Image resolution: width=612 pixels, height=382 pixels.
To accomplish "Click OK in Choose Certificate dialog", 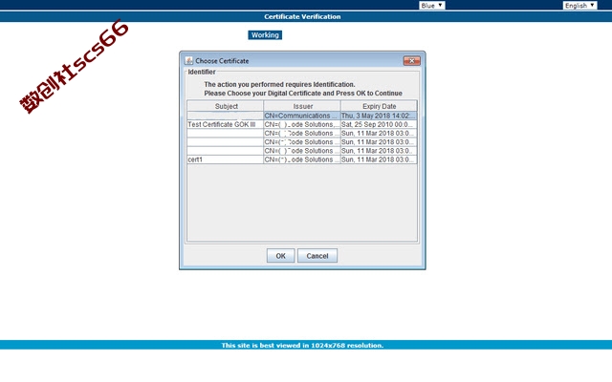I will tap(280, 256).
